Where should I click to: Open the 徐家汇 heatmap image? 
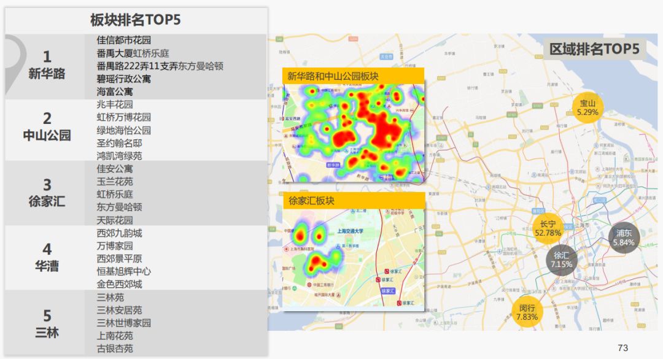pyautogui.click(x=354, y=260)
